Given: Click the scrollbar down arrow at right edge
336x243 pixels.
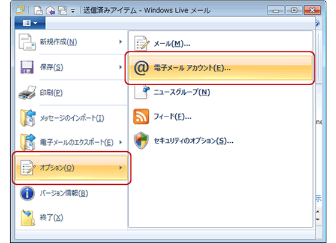Looking at the screenshot, I should pos(318,219).
